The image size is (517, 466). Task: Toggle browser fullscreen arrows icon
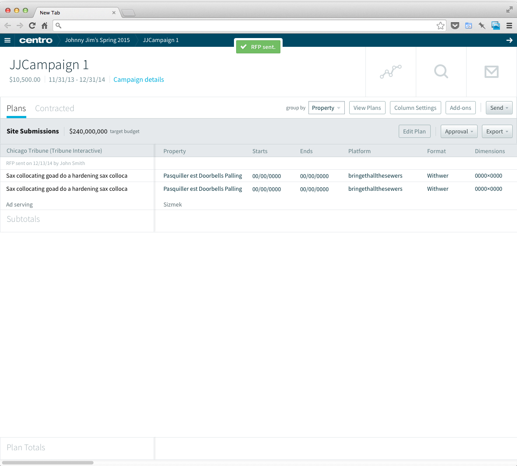pyautogui.click(x=510, y=10)
